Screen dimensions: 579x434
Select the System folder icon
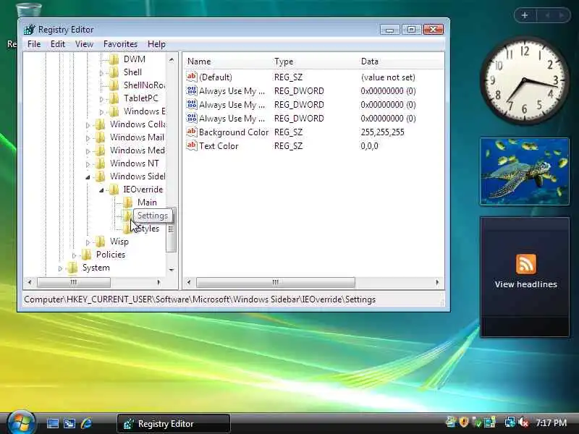73,268
